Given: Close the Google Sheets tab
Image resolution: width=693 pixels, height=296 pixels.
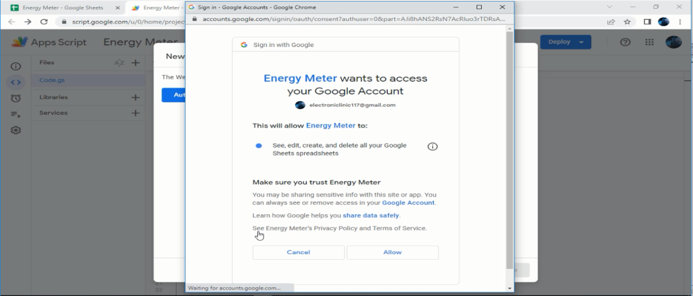Looking at the screenshot, I should (x=117, y=8).
